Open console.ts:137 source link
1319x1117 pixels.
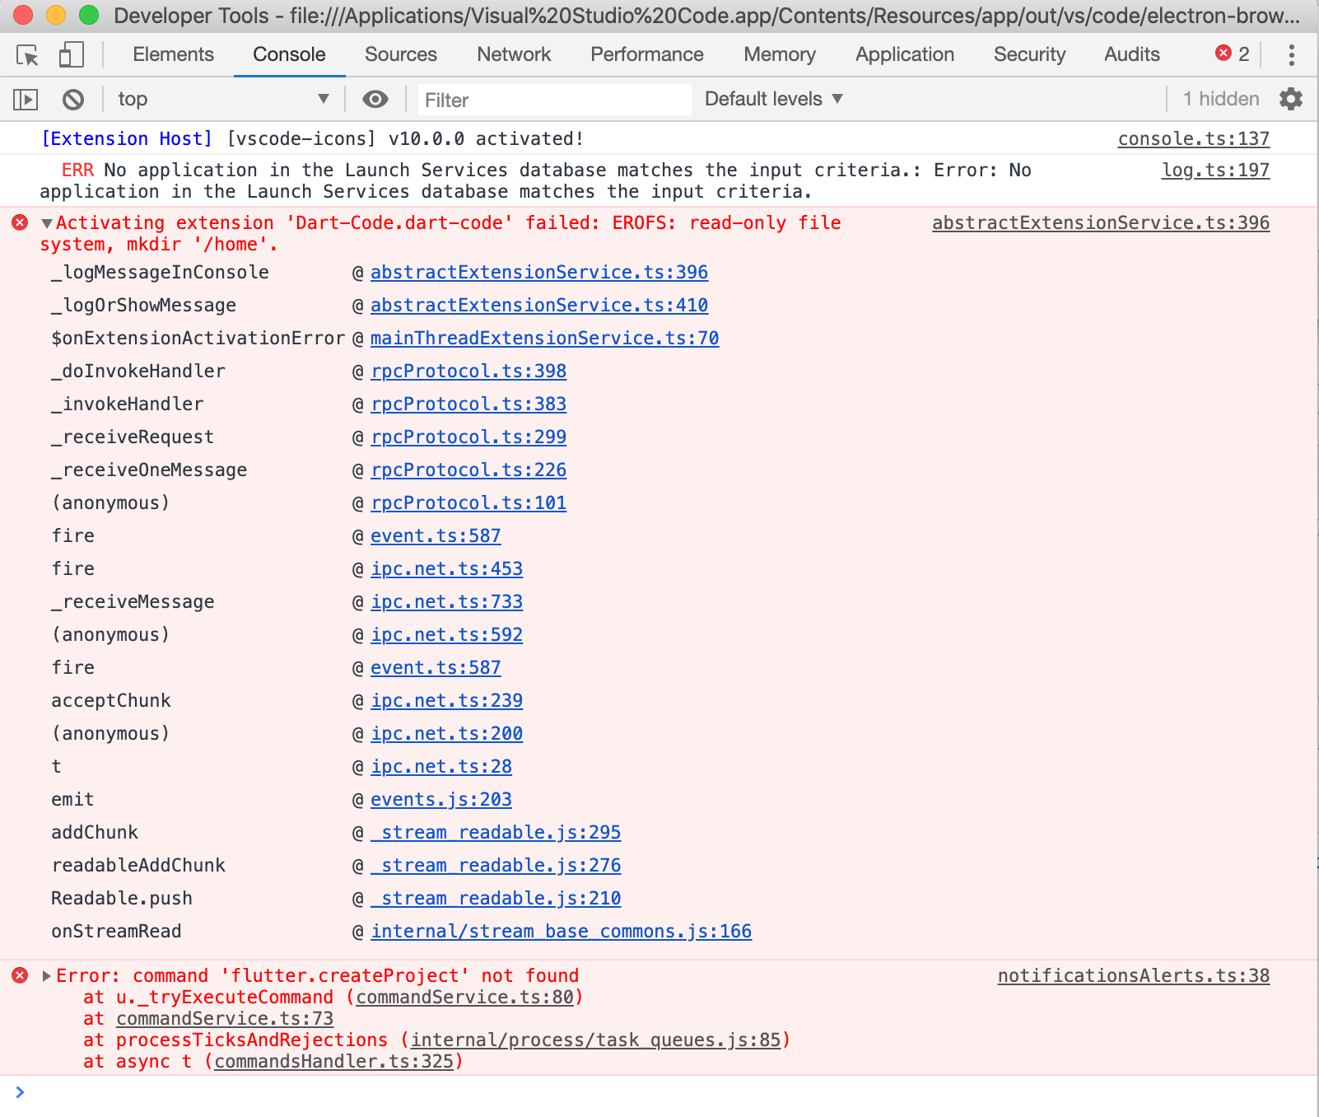coord(1194,138)
